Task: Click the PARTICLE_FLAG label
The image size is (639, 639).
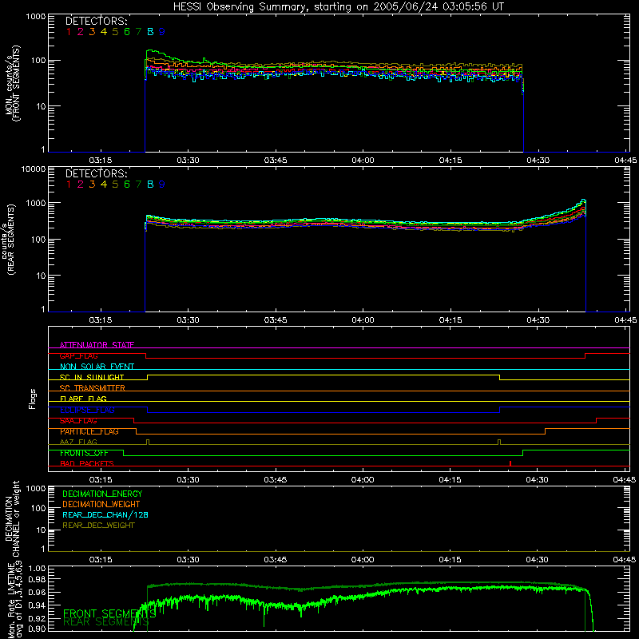Action: pos(89,431)
